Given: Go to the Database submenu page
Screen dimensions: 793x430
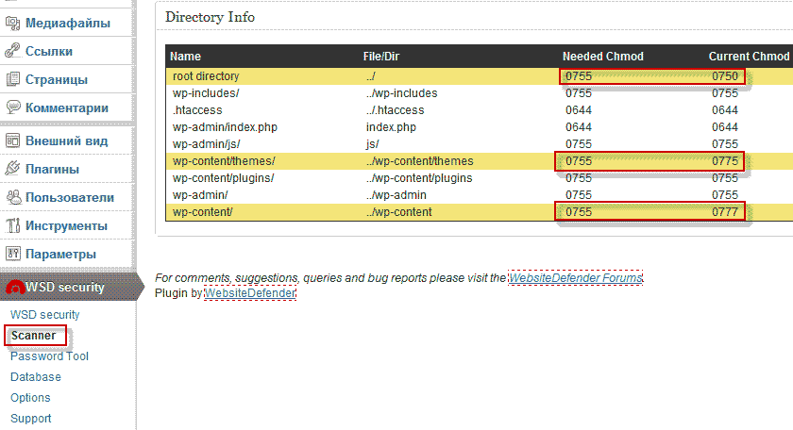Looking at the screenshot, I should pyautogui.click(x=36, y=377).
